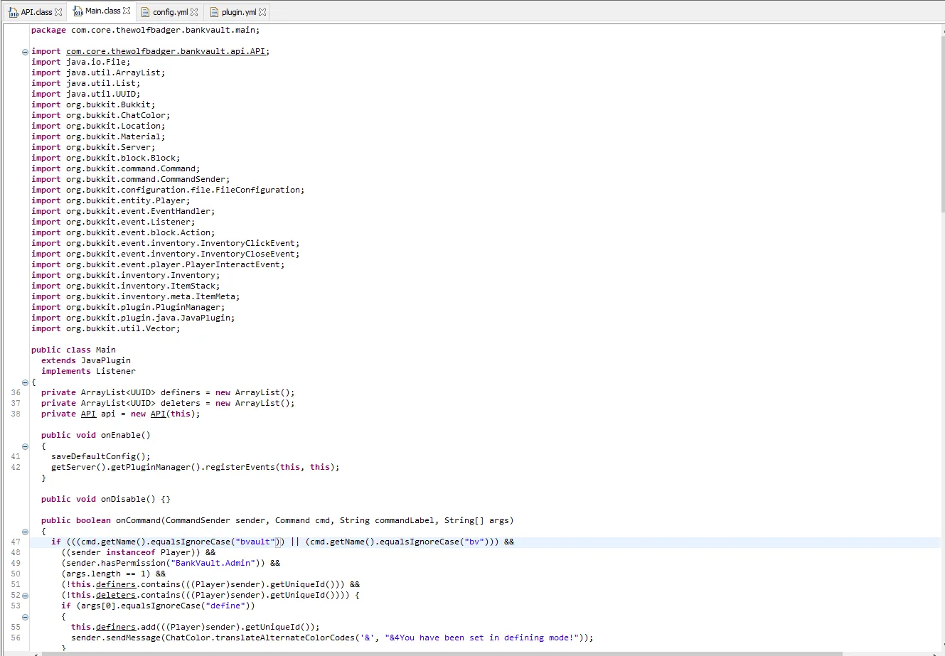Image resolution: width=945 pixels, height=656 pixels.
Task: Click line number 56 in the gutter
Action: coord(16,638)
